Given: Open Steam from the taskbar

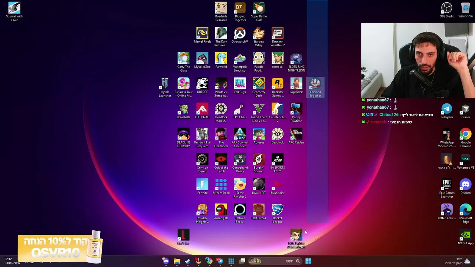Looking at the screenshot, I should coord(187,261).
